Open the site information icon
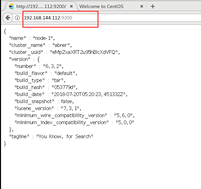 pyautogui.click(x=17, y=18)
